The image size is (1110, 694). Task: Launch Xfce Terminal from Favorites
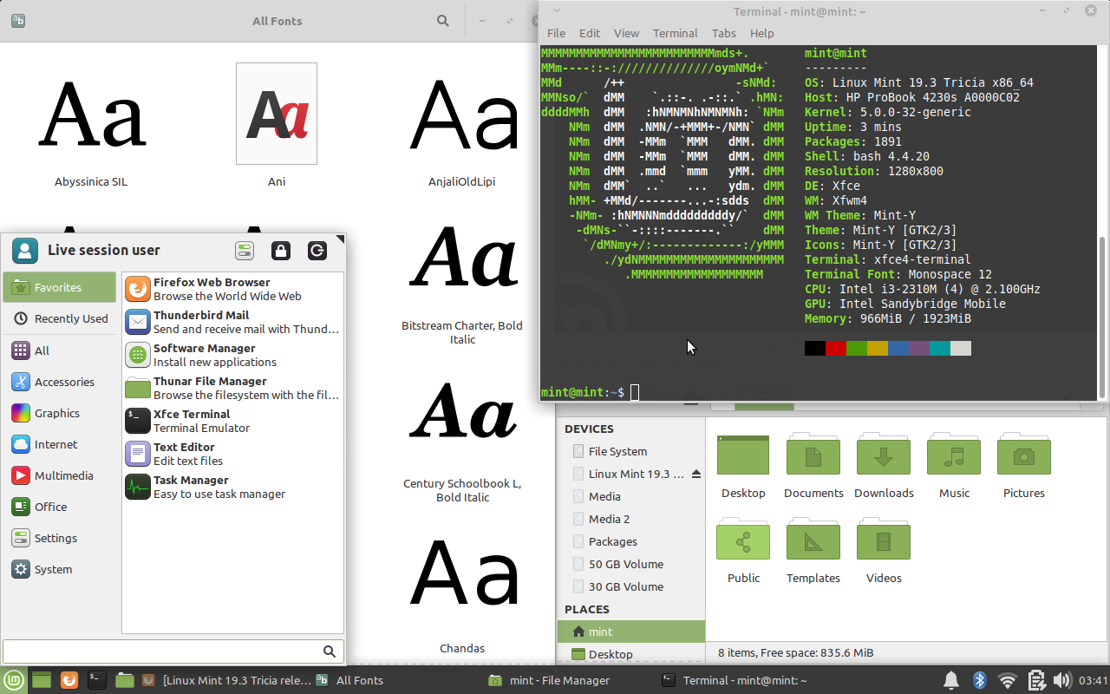click(x=232, y=421)
